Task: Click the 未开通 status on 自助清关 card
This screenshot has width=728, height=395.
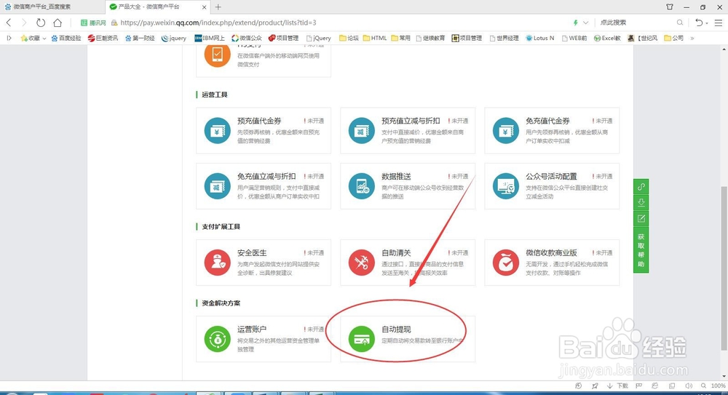Action: coord(458,252)
